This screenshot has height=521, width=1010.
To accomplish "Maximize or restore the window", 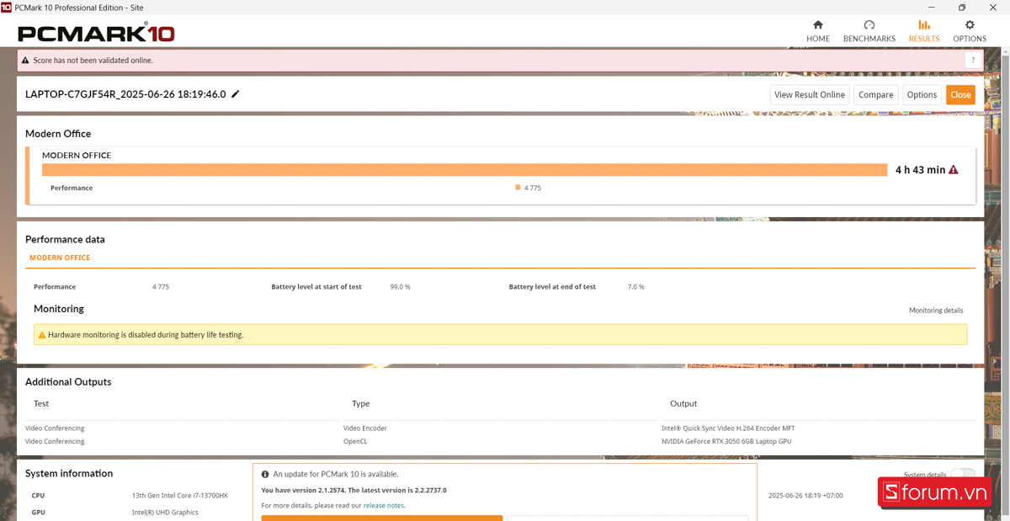I will [x=962, y=7].
